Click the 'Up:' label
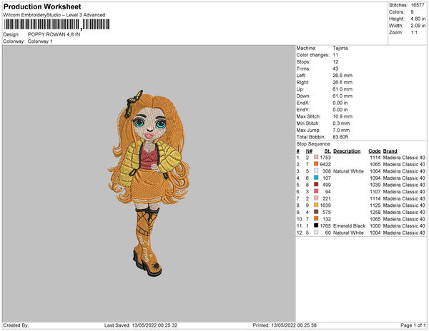Screen dimensions: 429x331 tap(300, 89)
